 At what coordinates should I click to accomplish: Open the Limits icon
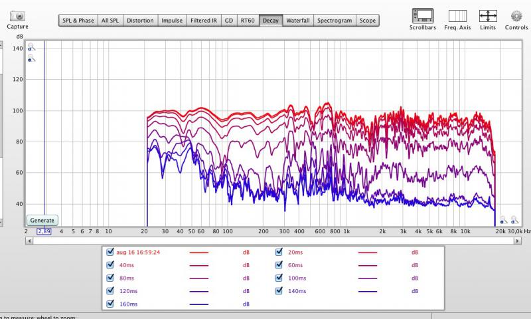488,16
